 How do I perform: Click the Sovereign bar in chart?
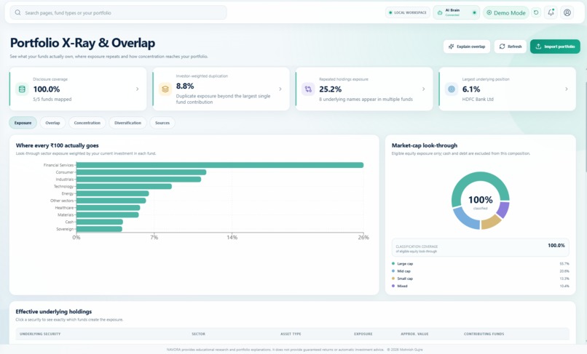tap(99, 229)
